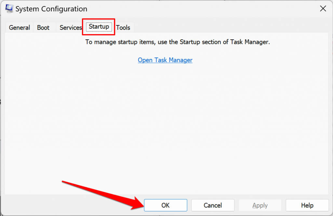Click the highlighted Startup tab
This screenshot has width=333, height=216.
[x=99, y=27]
